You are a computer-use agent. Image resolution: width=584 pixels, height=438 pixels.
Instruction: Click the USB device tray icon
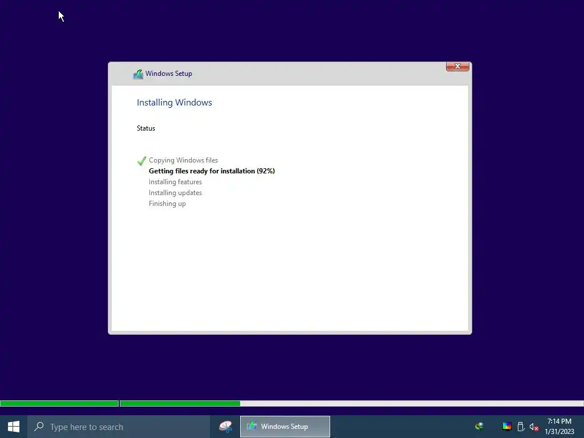pyautogui.click(x=521, y=427)
